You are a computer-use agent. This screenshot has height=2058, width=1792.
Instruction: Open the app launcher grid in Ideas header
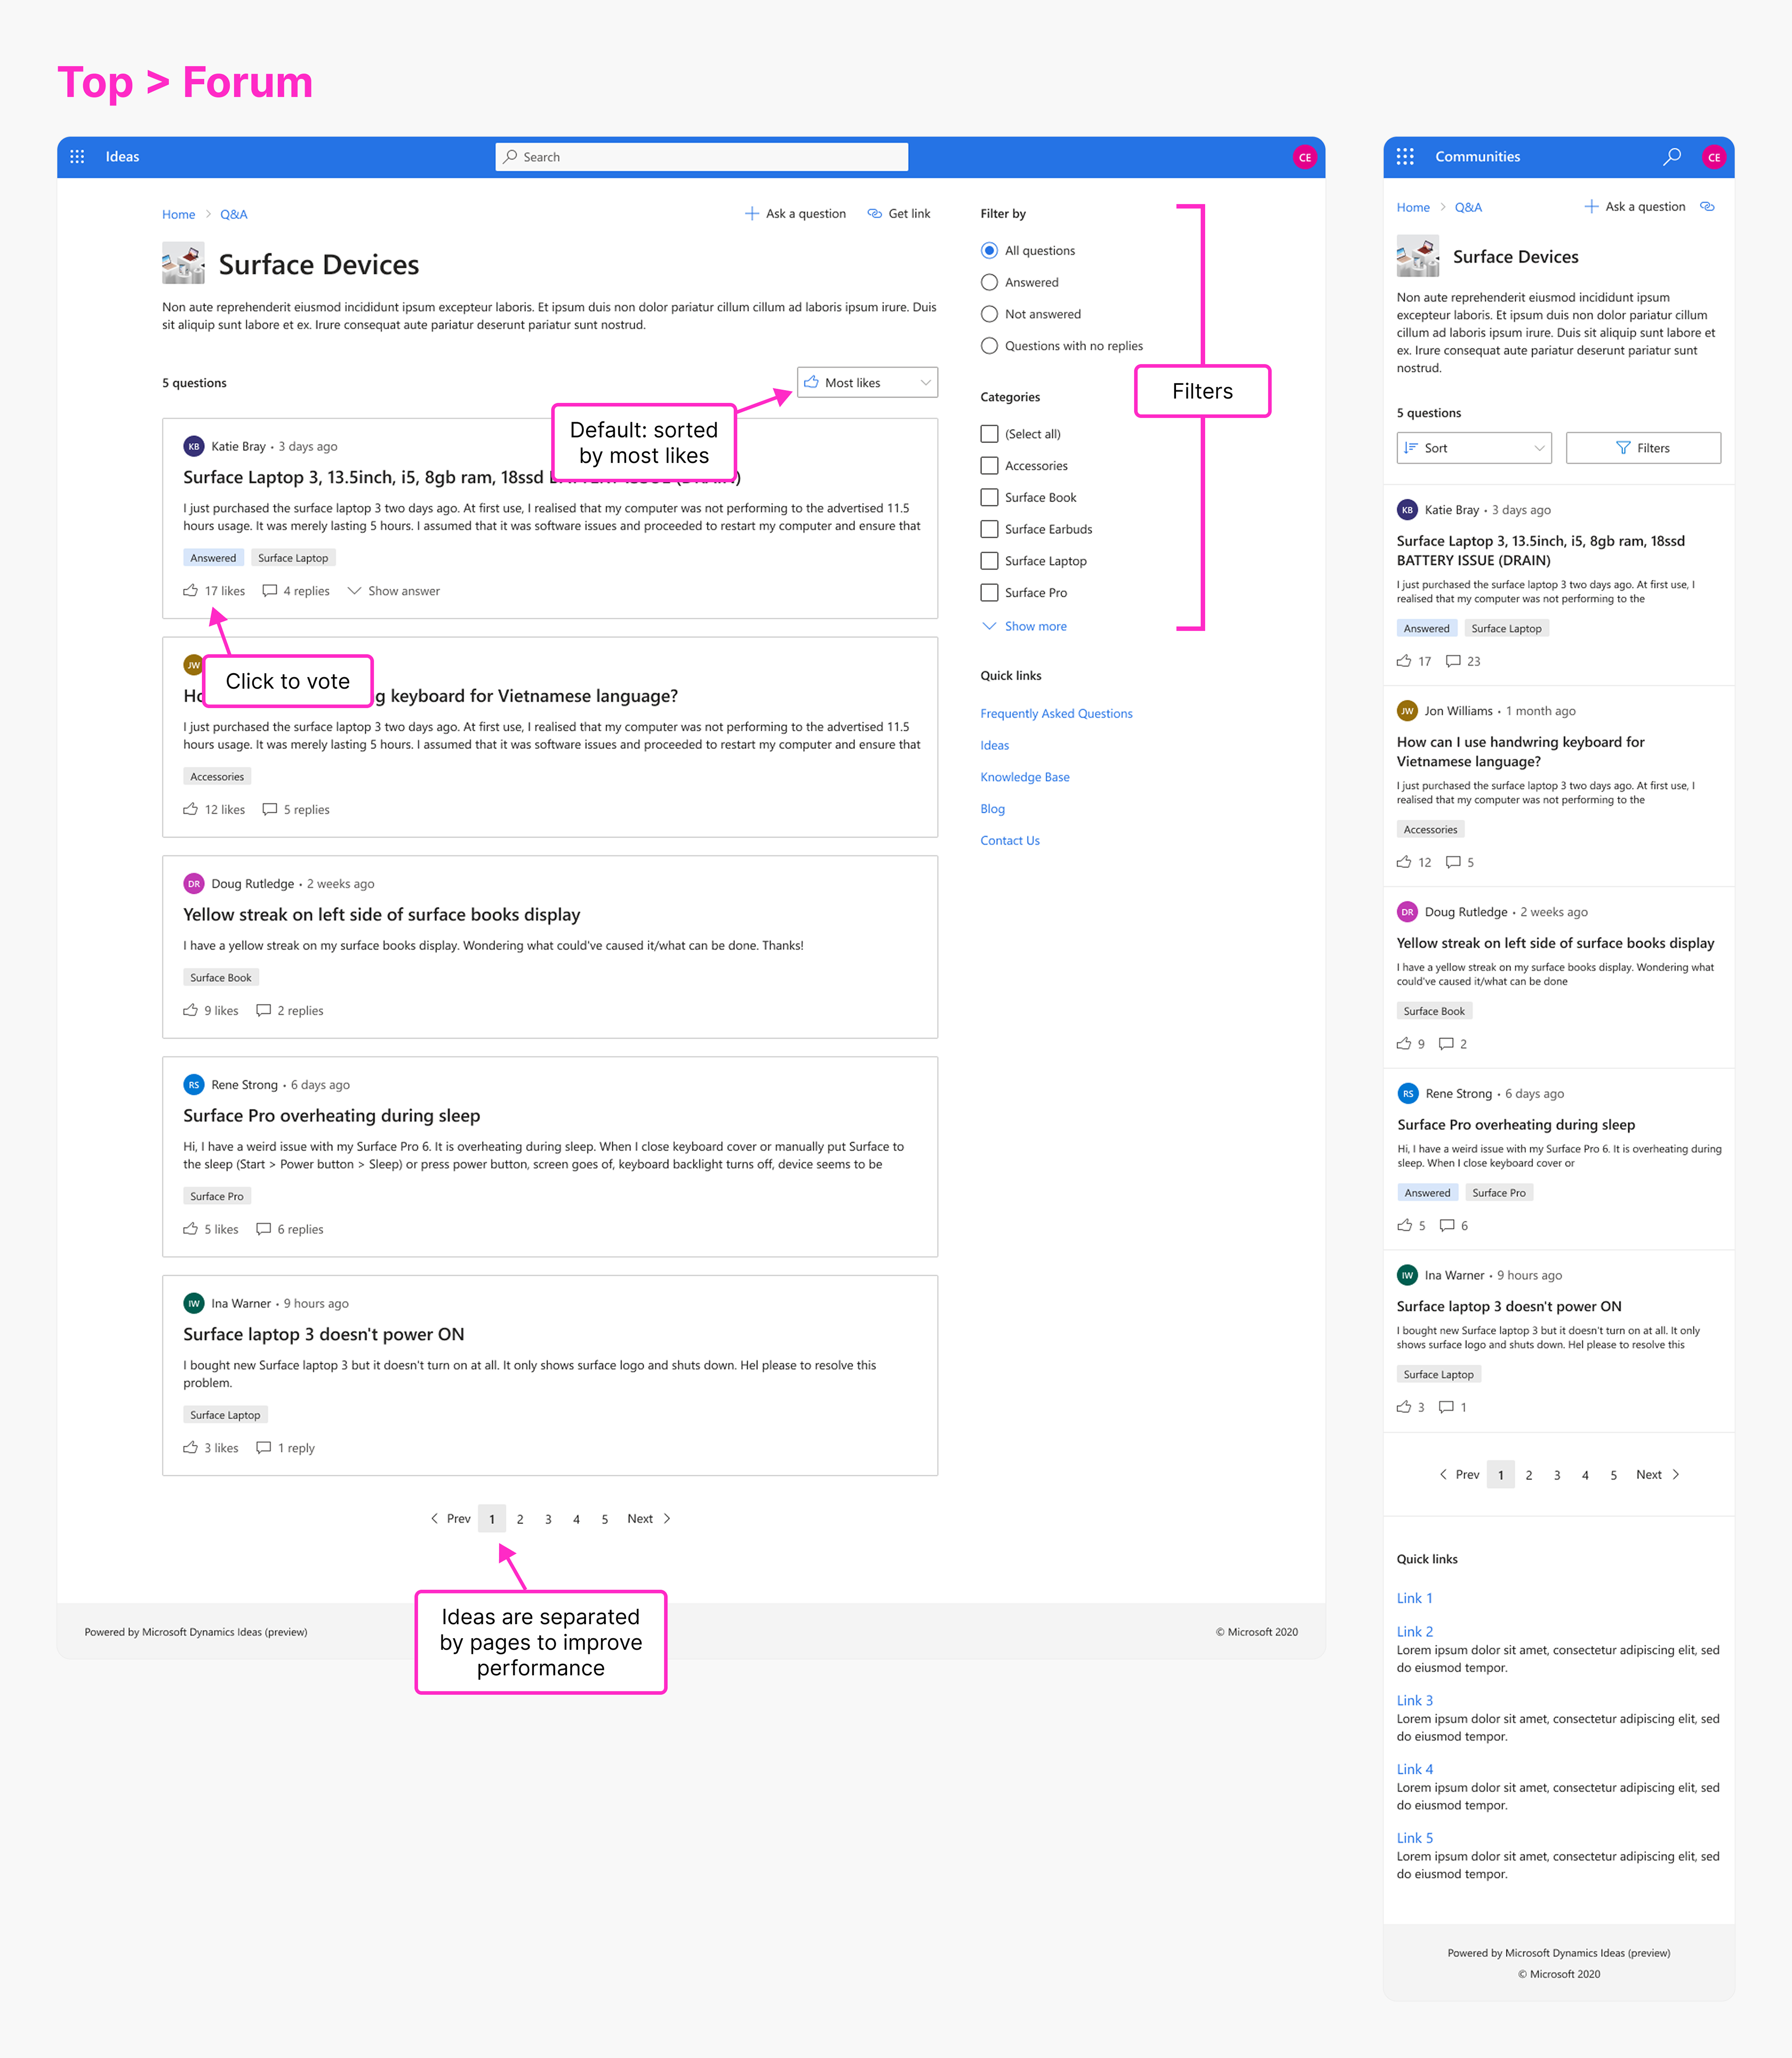(x=77, y=157)
